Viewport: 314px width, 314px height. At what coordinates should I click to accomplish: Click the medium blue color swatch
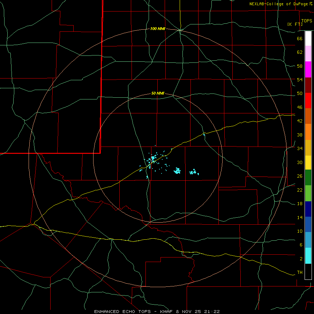308,224
